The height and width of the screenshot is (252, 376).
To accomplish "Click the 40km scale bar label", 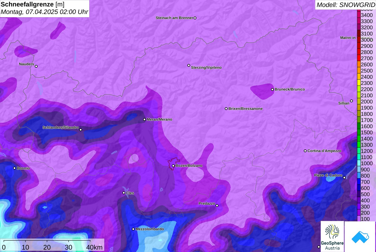I will [95, 247].
